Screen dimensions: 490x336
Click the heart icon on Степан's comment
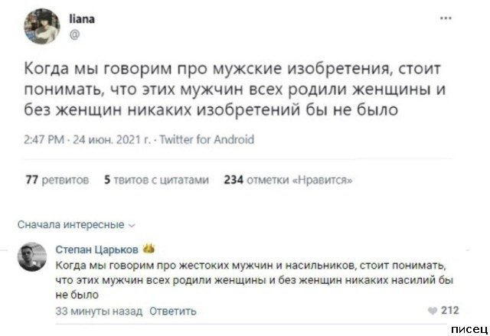click(x=434, y=311)
